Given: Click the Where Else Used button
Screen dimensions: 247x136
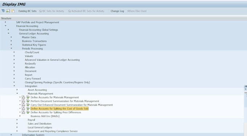Looking at the screenshot, I should 137,11.
